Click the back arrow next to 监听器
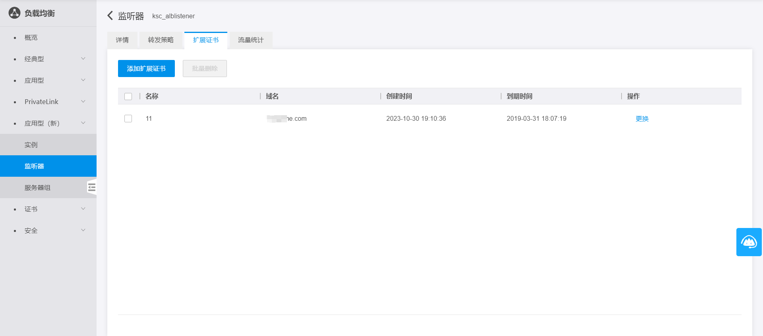This screenshot has width=763, height=336. 110,16
